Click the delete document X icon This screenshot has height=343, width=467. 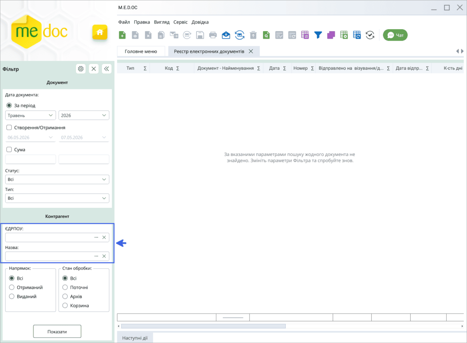tap(148, 35)
